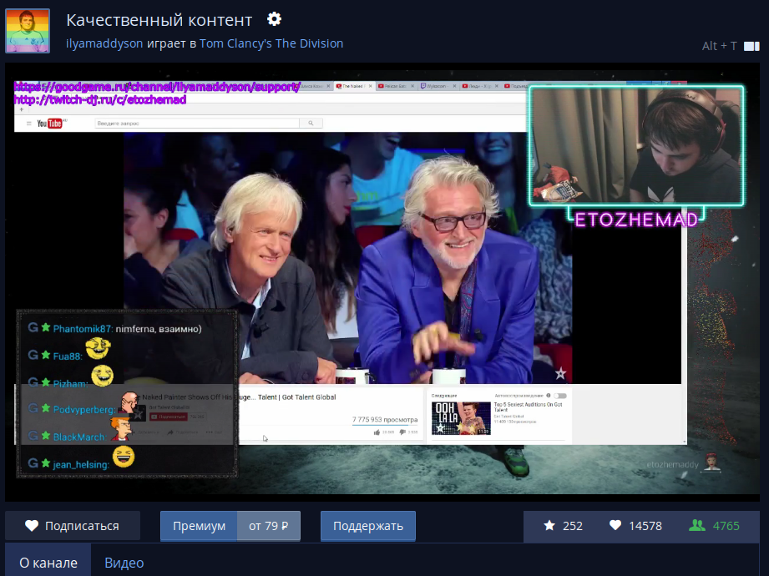Switch to Видео tab
This screenshot has height=576, width=769.
click(124, 563)
